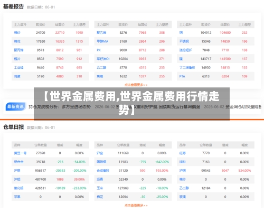264x208 pixels.
Task: Select percentage 534.00% in 沪铜 row
Action: tap(244, 171)
